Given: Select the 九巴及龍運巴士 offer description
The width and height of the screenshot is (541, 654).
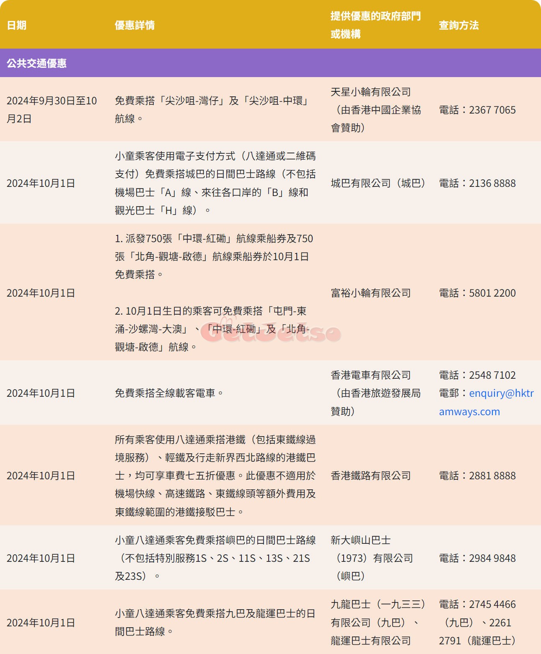Looking at the screenshot, I should pyautogui.click(x=215, y=622).
